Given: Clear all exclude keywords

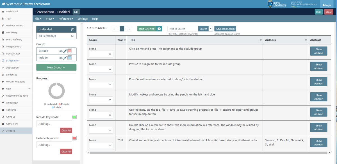Looking at the screenshot, I should coord(66,152).
